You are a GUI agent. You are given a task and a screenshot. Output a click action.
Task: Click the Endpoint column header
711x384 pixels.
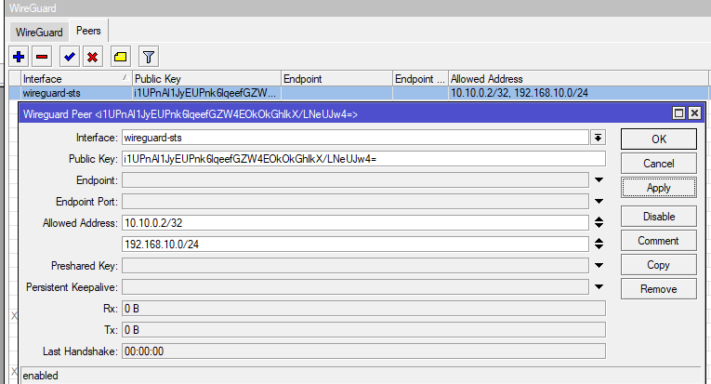coord(336,78)
